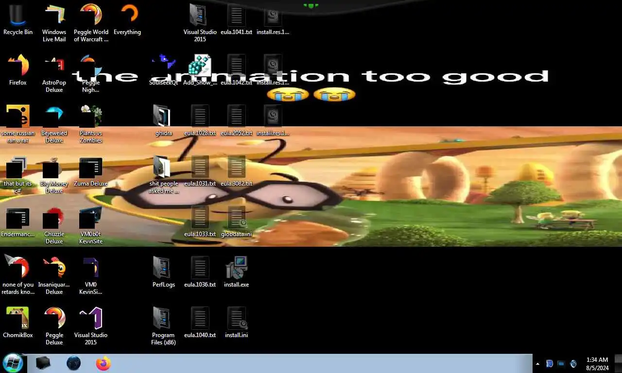Launch the Everything search shortcut
The image size is (622, 373).
(127, 20)
